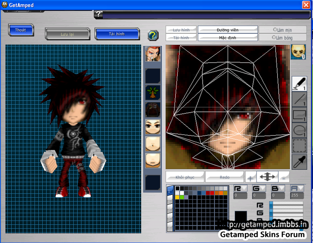Click the white Lưu hình button
This screenshot has width=313, height=243.
point(181,30)
